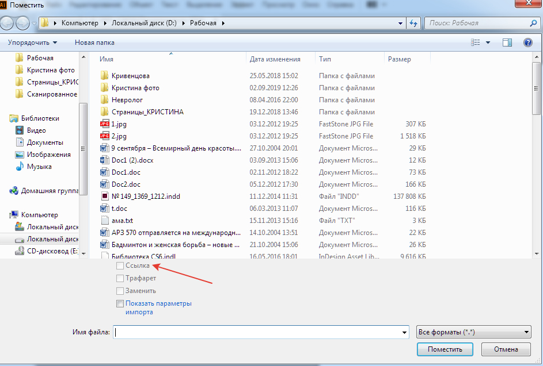Click the file list vertical scrollbar thumb
Screen dimensions: 543x366
tap(537, 88)
